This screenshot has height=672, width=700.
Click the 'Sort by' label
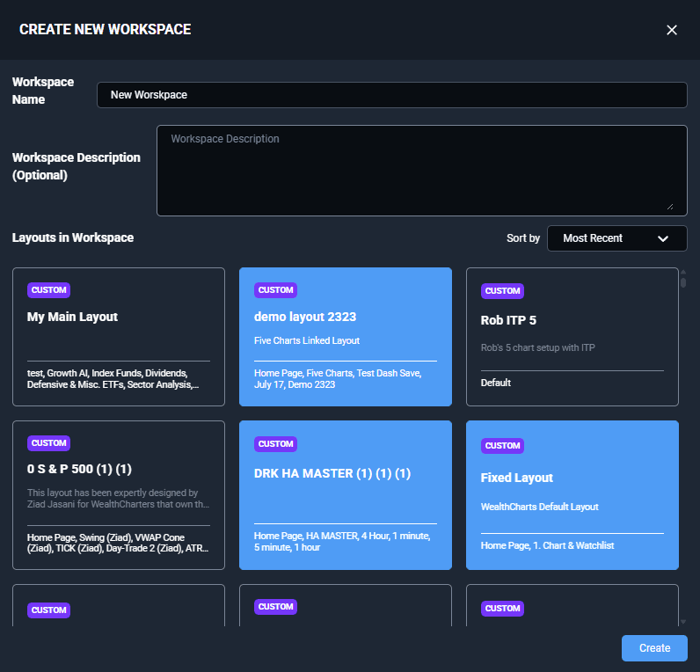[522, 238]
